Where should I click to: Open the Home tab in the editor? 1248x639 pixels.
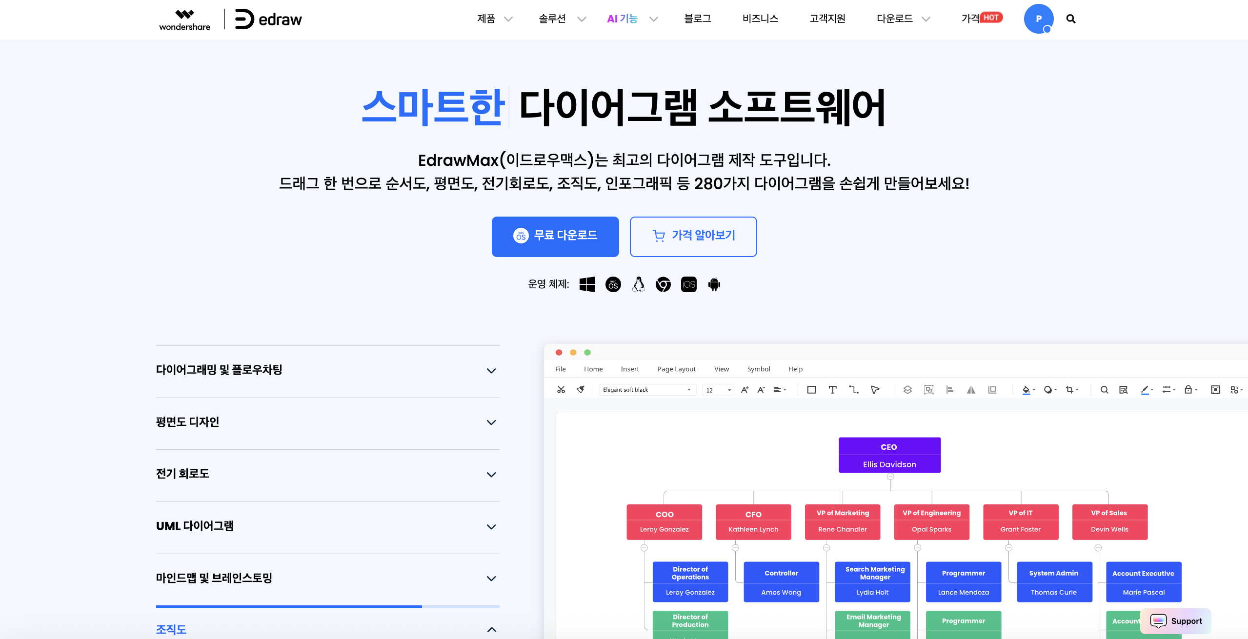coord(593,369)
